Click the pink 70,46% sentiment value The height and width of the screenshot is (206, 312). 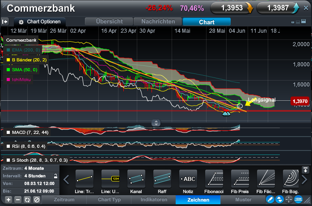click(192, 8)
